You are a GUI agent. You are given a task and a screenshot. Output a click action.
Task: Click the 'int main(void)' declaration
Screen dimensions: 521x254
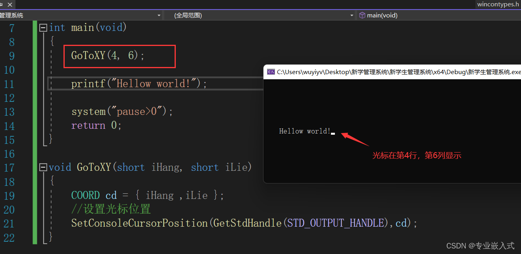pyautogui.click(x=88, y=28)
